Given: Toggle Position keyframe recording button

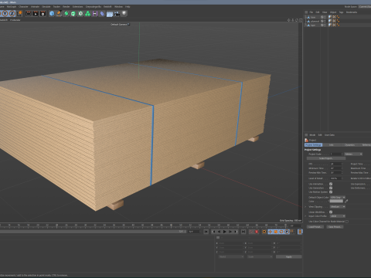Looking at the screenshot, I should 270,232.
